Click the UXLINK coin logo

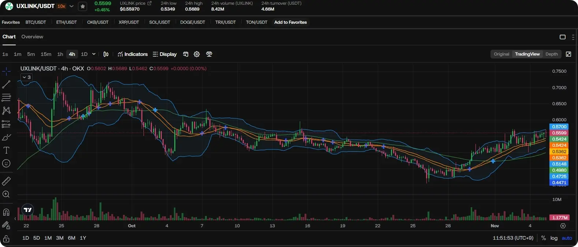9,6
